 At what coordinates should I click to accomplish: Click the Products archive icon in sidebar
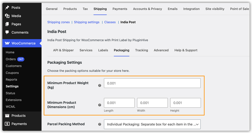coord(7,116)
